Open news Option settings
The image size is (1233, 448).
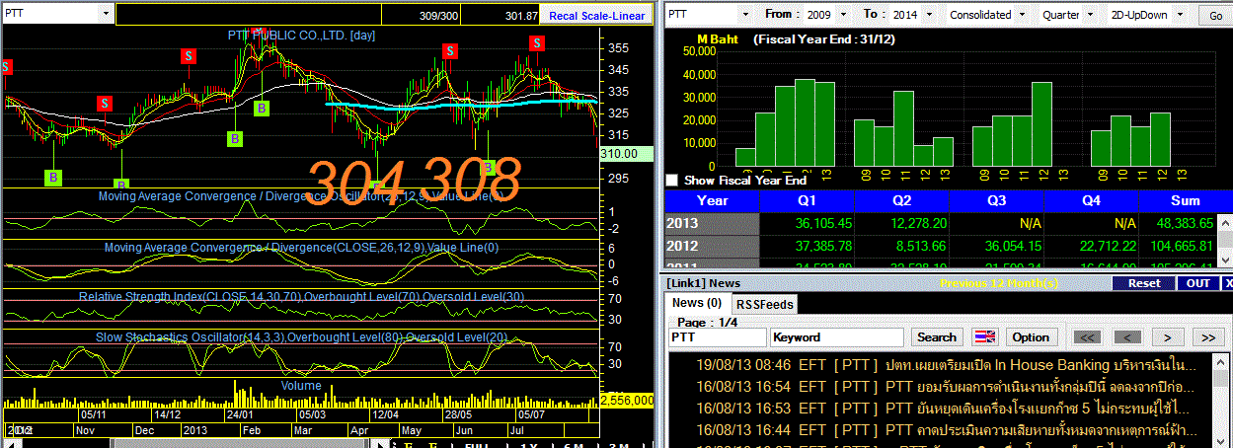pos(1031,336)
